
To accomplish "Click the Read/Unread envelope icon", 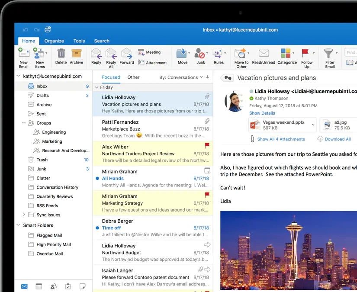I will click(264, 53).
